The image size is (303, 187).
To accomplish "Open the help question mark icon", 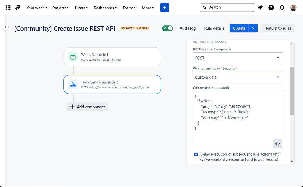I will (271, 8).
